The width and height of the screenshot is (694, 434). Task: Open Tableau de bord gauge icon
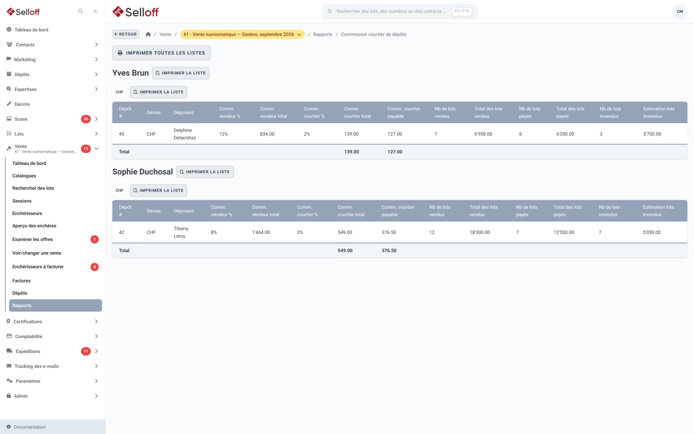(x=9, y=30)
